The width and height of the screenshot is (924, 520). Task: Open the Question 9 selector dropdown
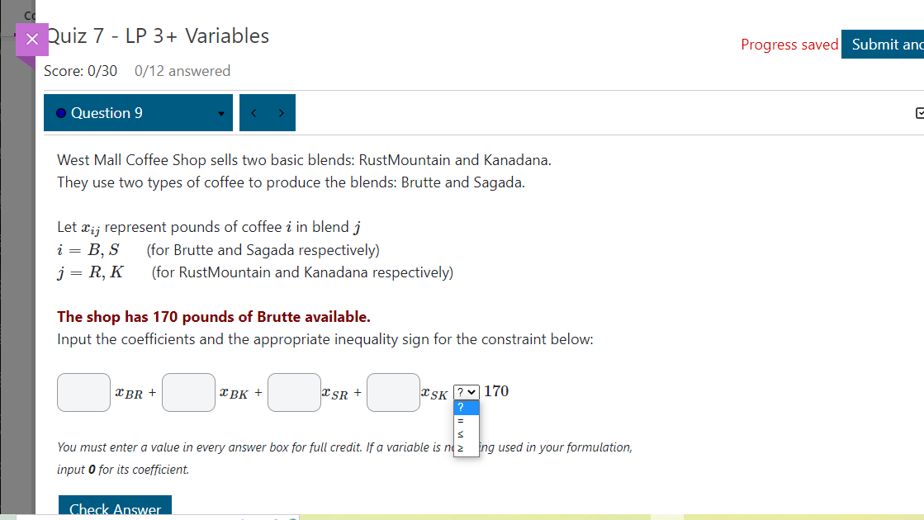pyautogui.click(x=138, y=112)
